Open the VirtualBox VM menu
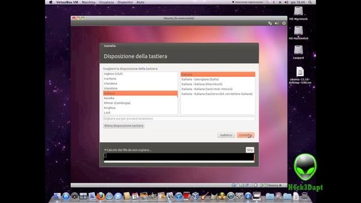The height and width of the screenshot is (203, 361). tap(67, 2)
